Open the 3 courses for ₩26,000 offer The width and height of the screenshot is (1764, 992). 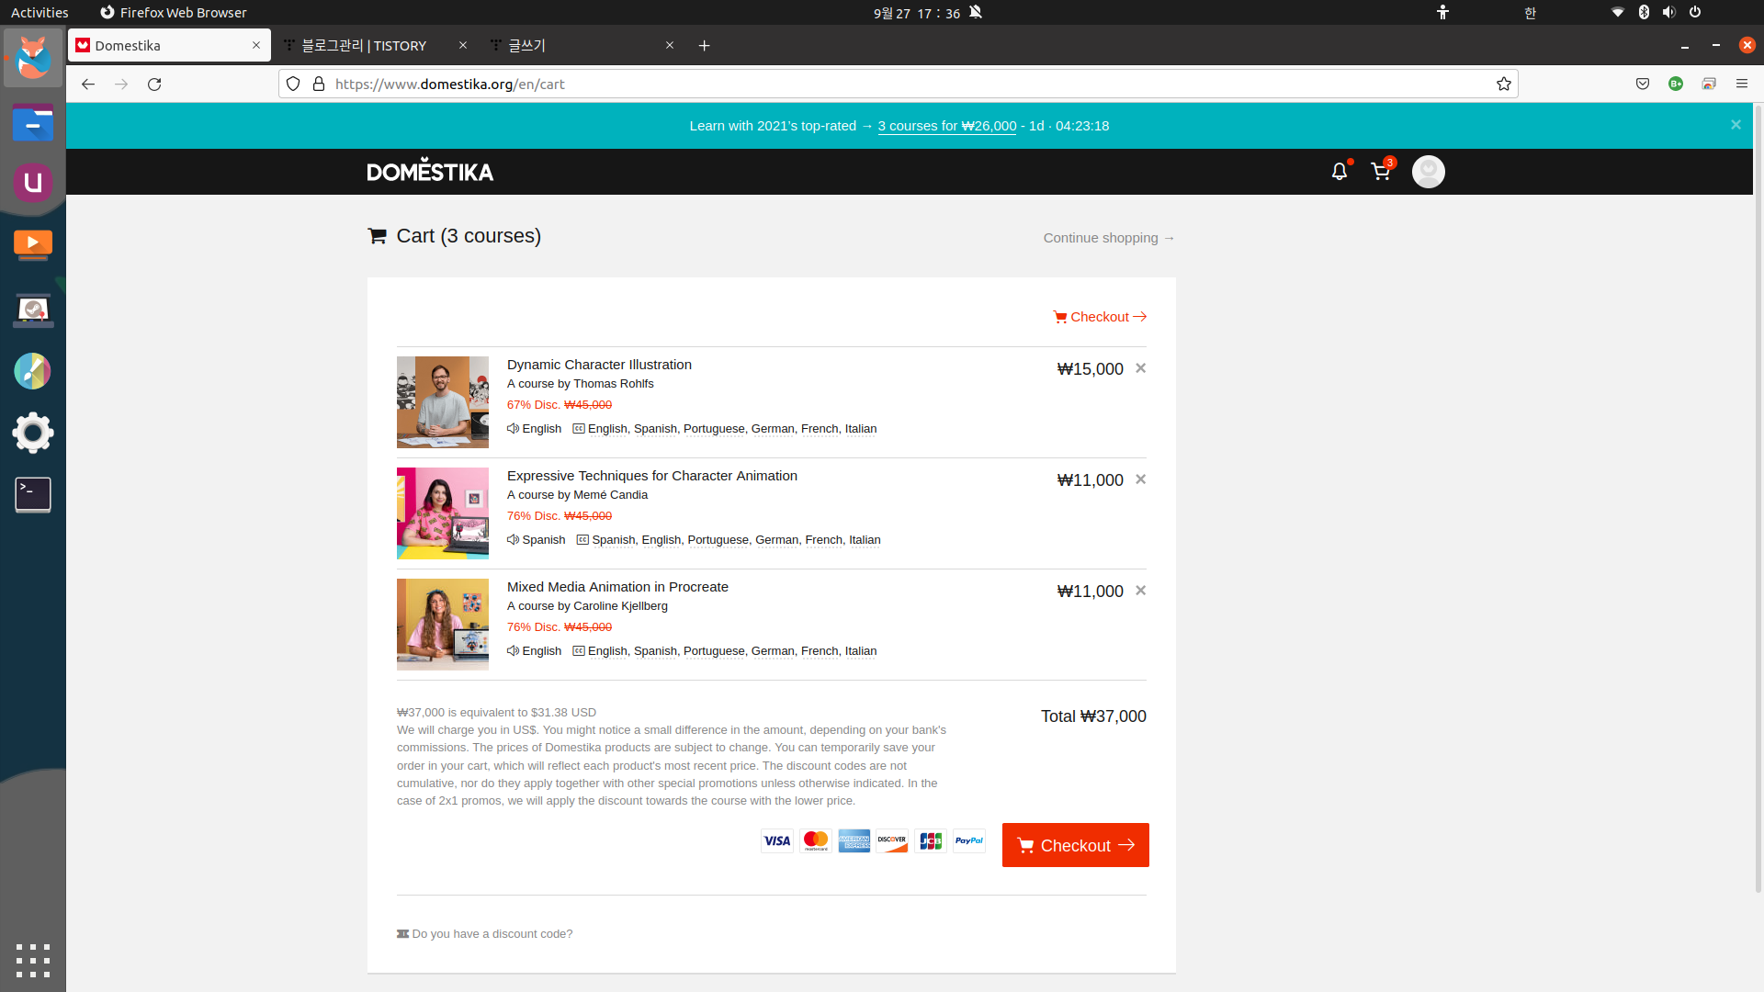(946, 126)
